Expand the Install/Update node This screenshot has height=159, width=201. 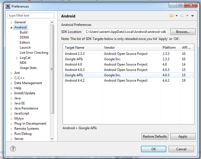(x=11, y=93)
